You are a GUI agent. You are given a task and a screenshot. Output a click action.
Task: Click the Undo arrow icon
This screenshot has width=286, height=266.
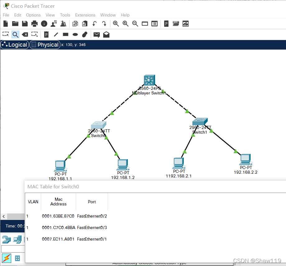point(94,24)
